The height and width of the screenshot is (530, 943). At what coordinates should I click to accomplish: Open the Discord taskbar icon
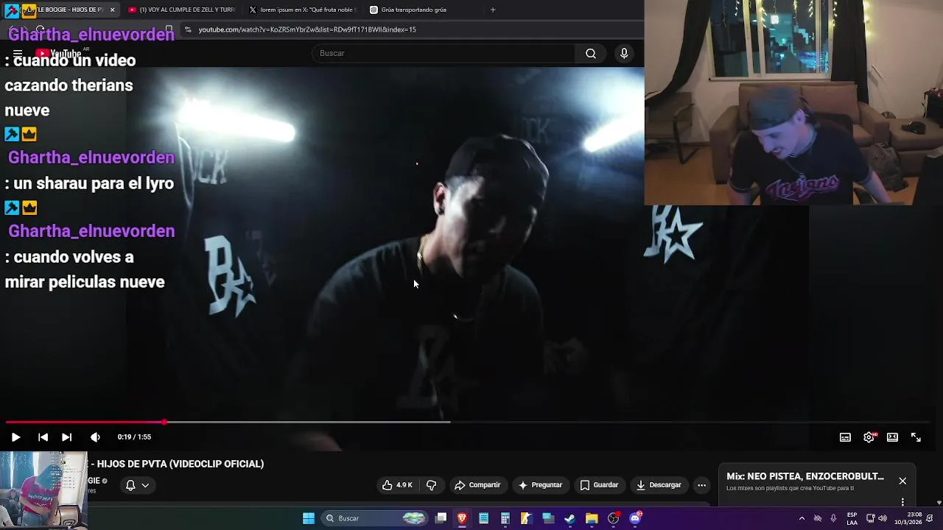[635, 518]
